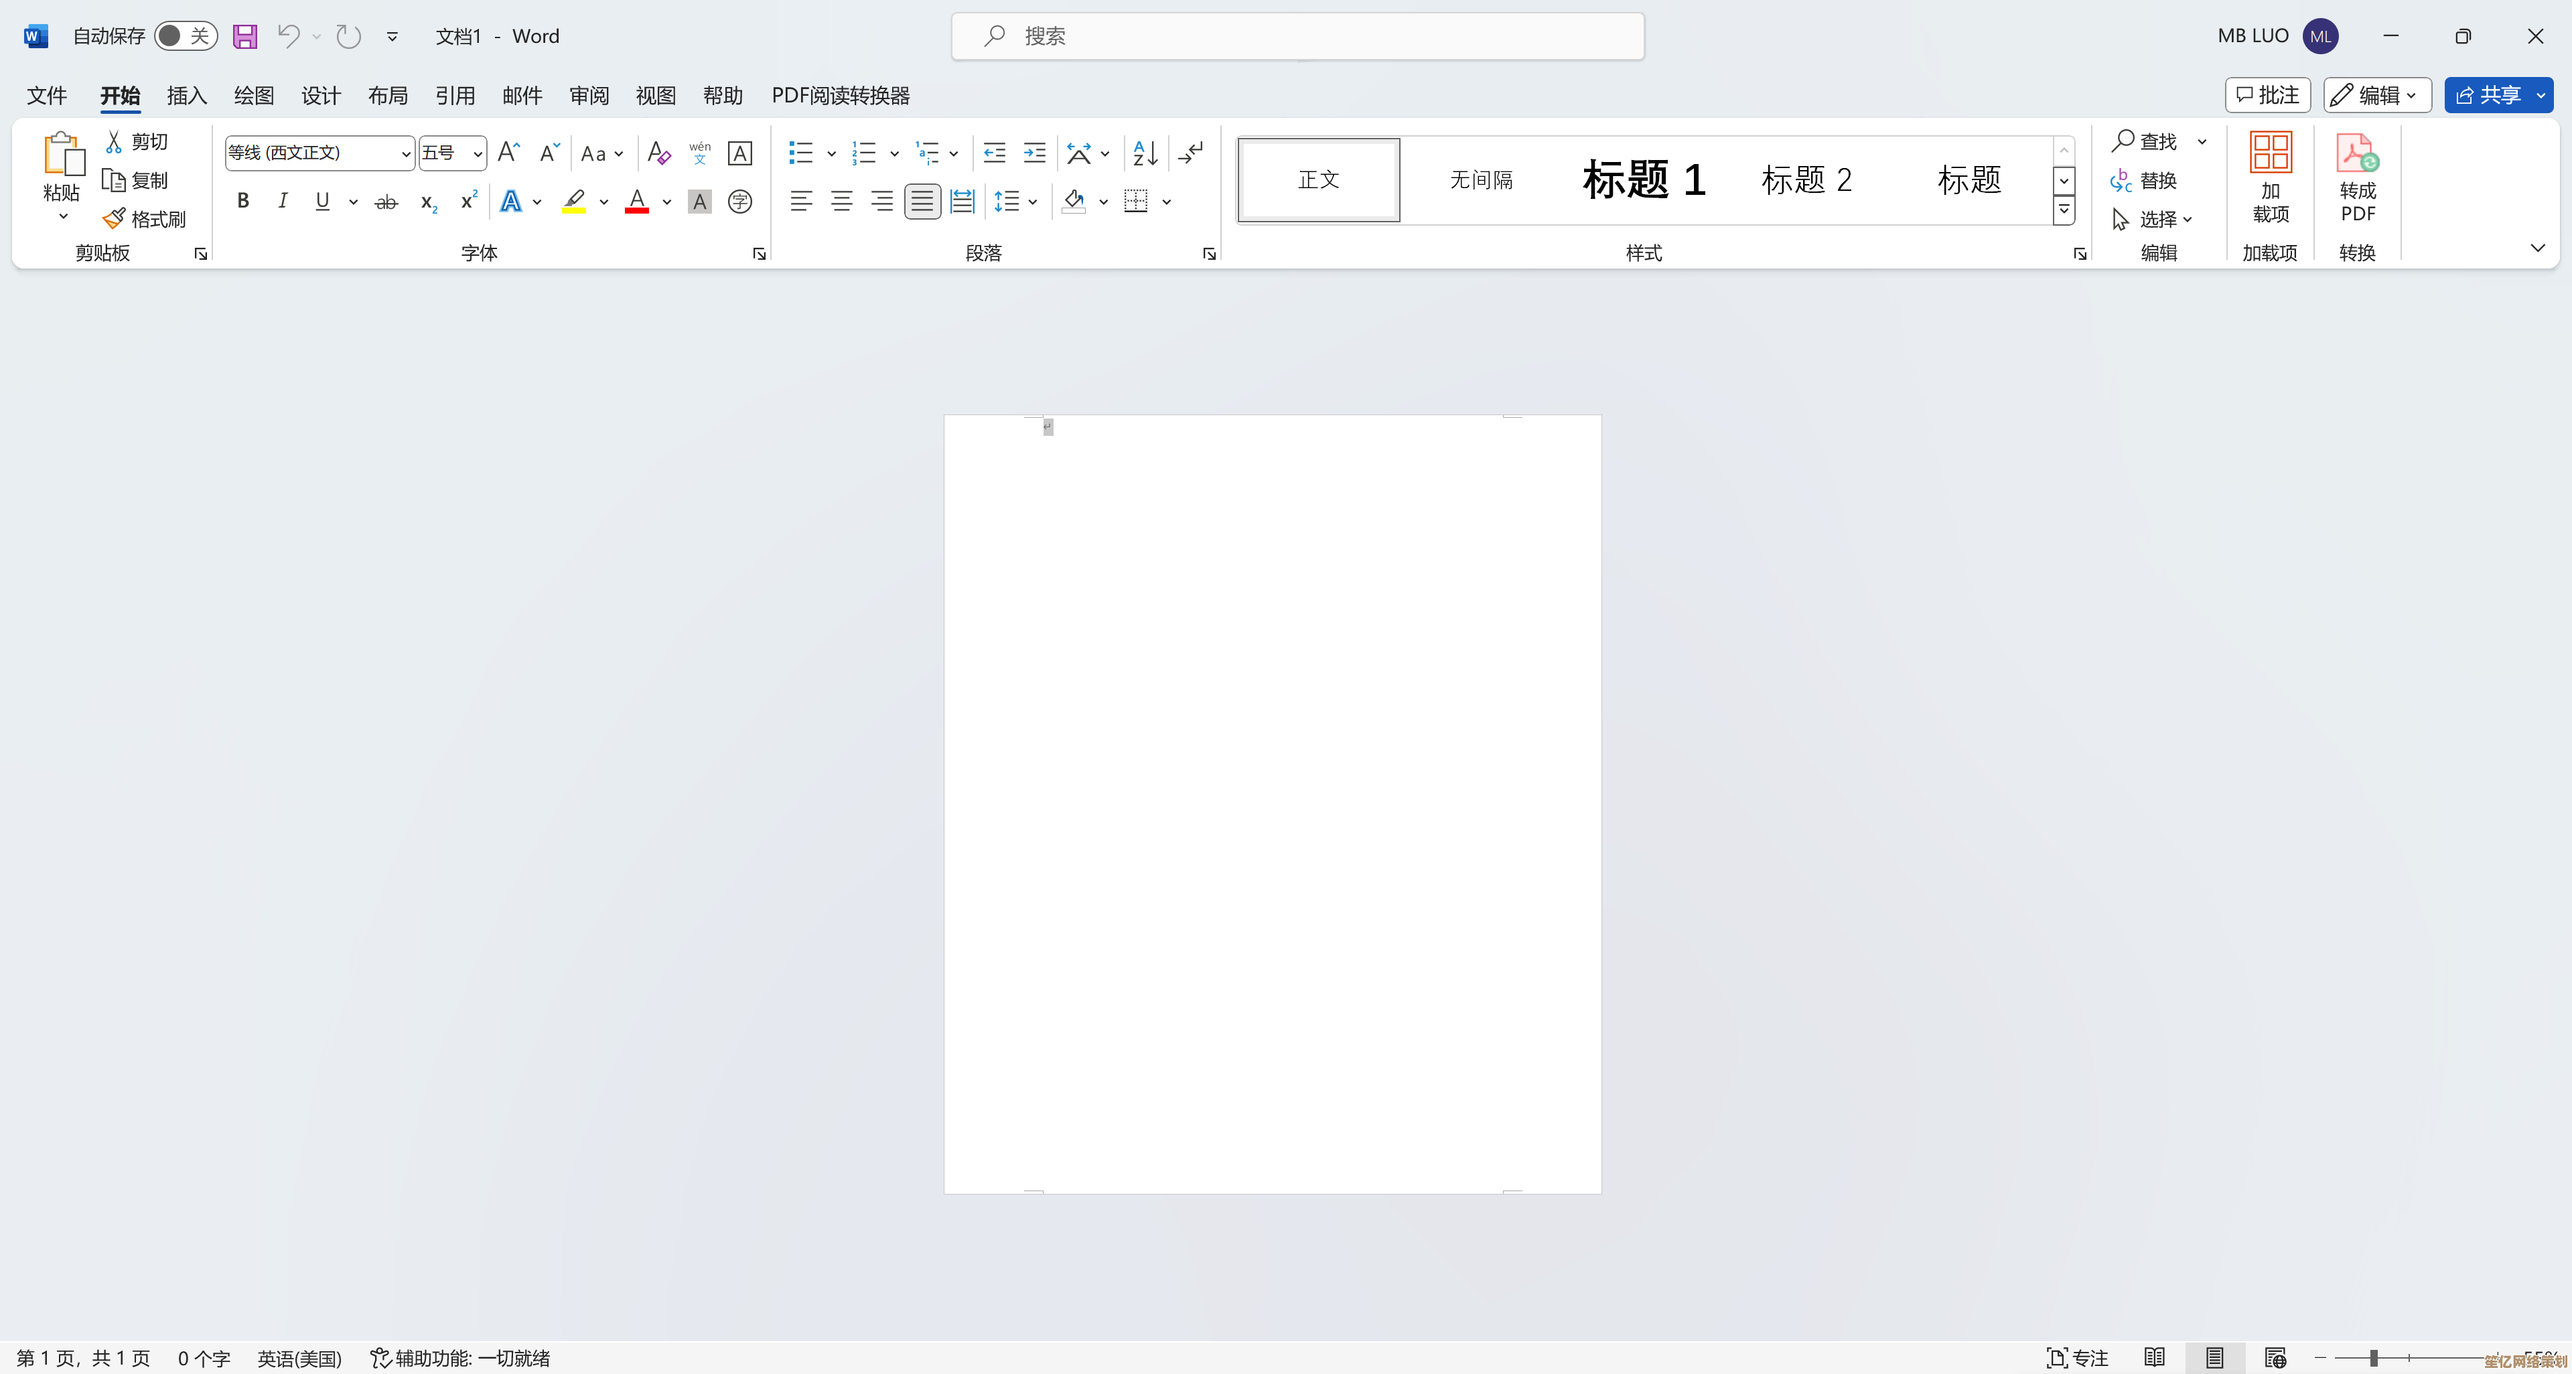Viewport: 2572px width, 1374px height.
Task: Toggle bold formatting button
Action: 242,202
